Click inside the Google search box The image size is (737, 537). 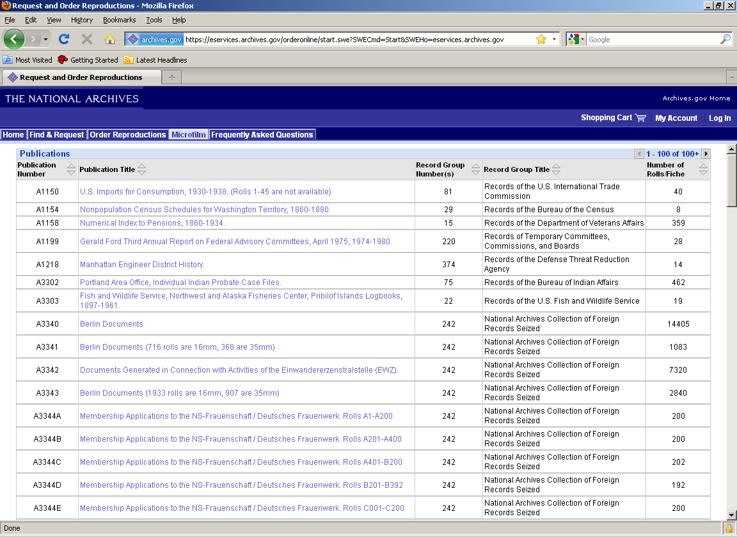click(653, 40)
